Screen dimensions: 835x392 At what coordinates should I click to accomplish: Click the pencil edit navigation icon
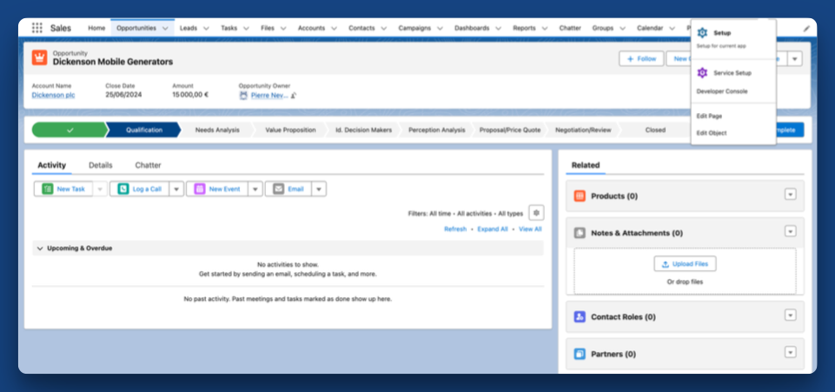tap(806, 28)
